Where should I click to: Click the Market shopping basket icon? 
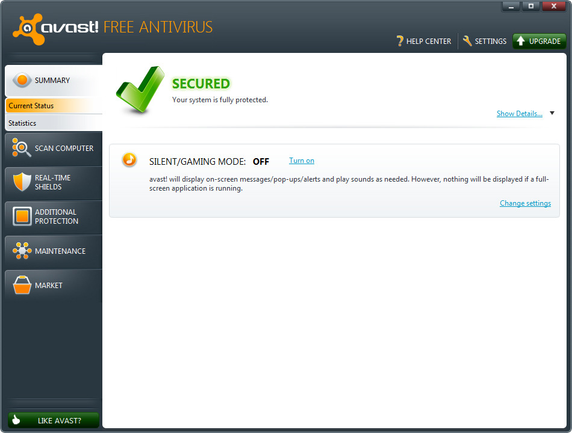[x=22, y=286]
